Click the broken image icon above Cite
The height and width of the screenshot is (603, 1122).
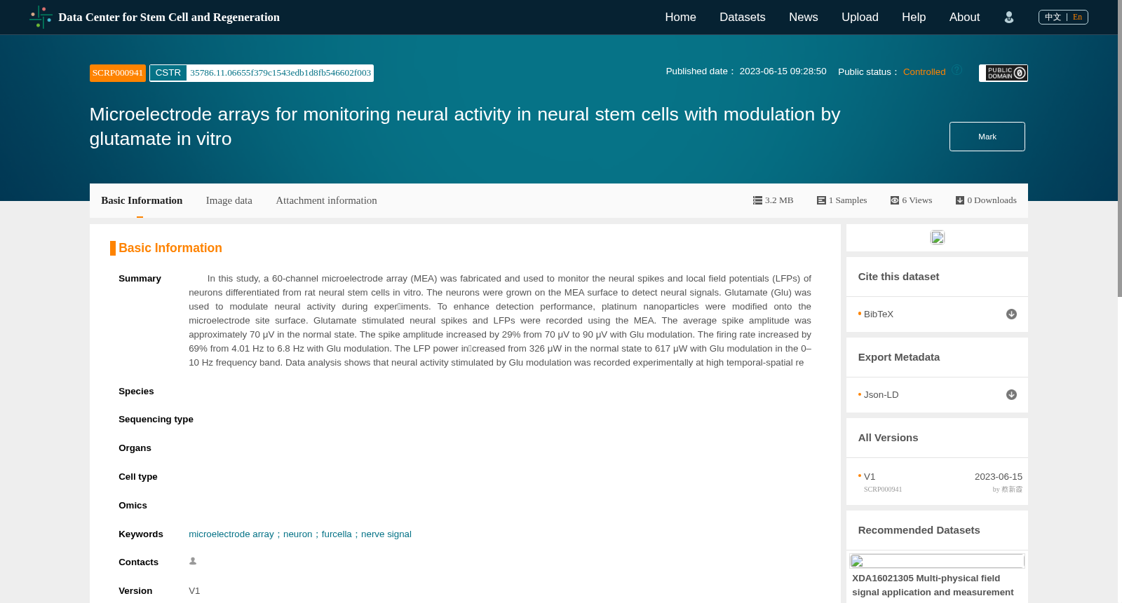pyautogui.click(x=938, y=237)
